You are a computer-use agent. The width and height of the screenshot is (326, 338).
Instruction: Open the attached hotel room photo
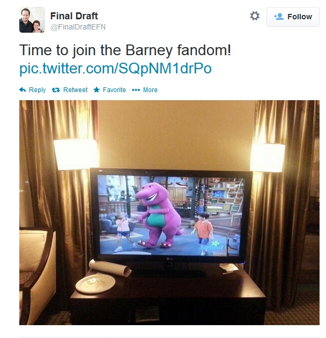169,213
